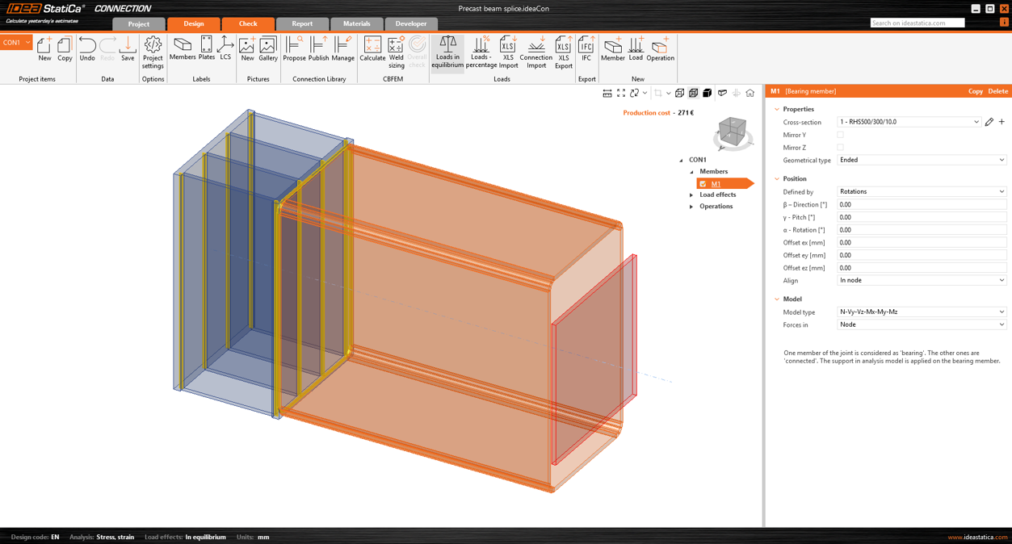
Task: Click the β – Direction input field
Action: coord(922,205)
